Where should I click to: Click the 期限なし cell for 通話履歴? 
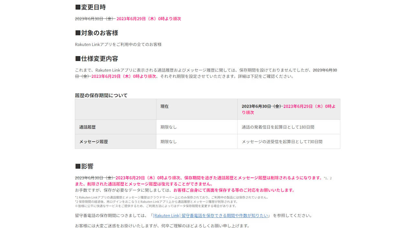(x=168, y=127)
